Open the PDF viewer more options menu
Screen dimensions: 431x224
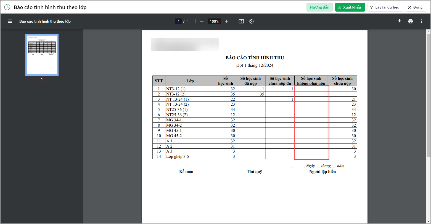pyautogui.click(x=421, y=21)
